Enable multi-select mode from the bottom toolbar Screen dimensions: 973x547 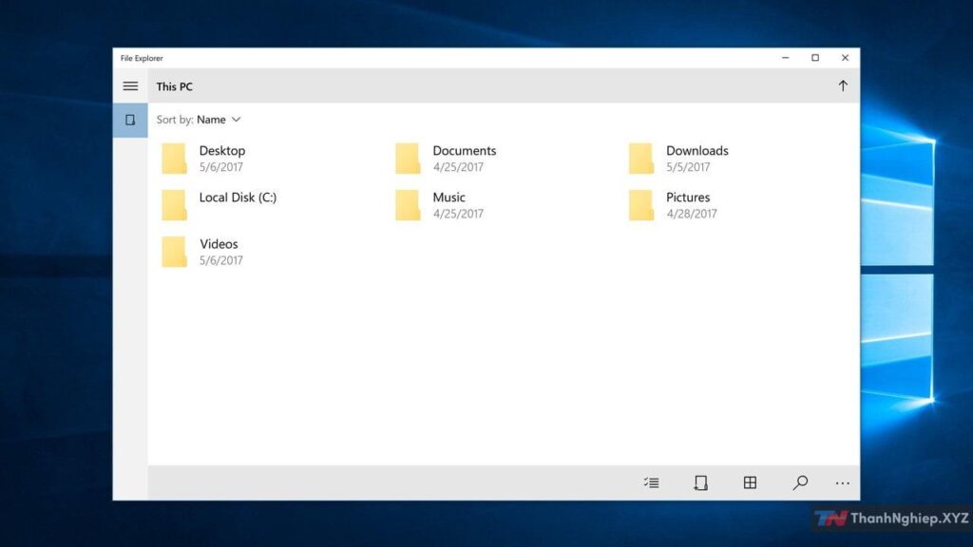pyautogui.click(x=652, y=482)
